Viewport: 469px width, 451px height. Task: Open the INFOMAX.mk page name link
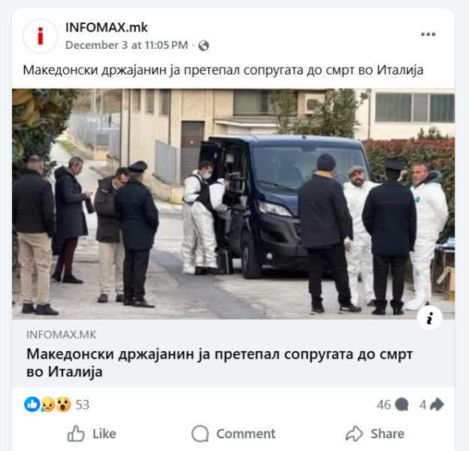[107, 28]
